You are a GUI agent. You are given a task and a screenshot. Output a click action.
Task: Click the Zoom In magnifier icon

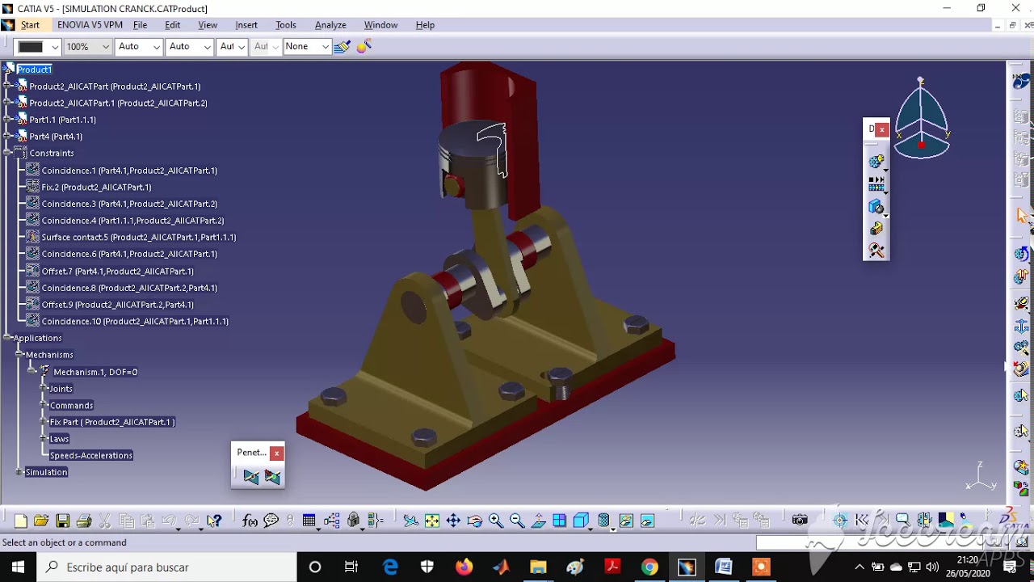coord(495,521)
